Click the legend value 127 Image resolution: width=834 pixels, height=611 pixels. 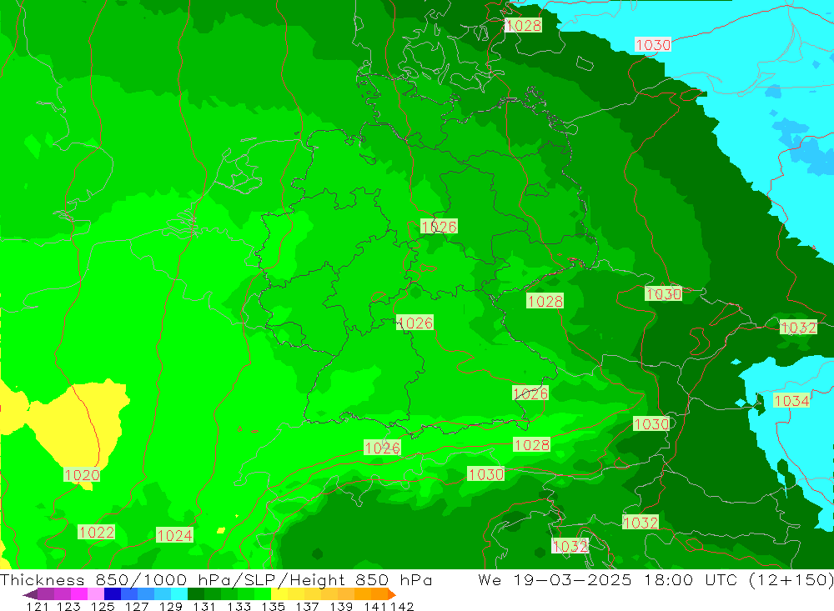(x=137, y=606)
